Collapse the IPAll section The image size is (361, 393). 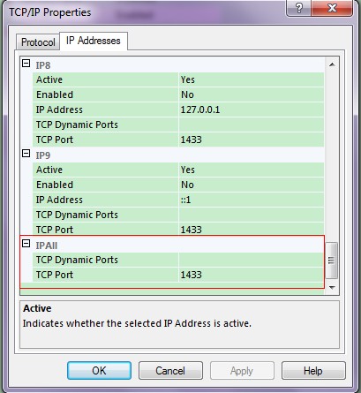pyautogui.click(x=26, y=244)
